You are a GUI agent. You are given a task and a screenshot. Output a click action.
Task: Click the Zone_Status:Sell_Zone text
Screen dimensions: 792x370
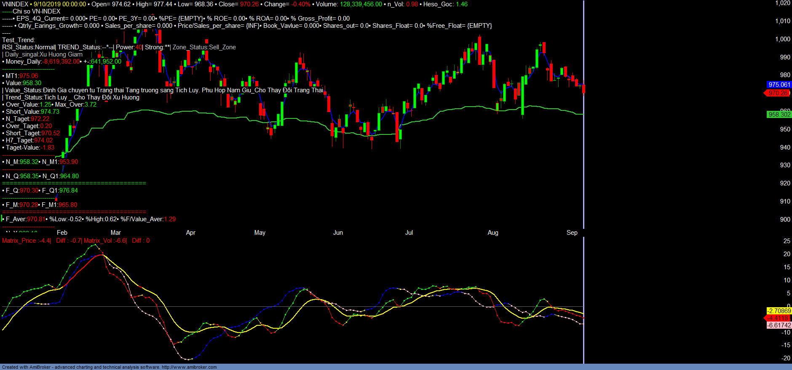204,47
